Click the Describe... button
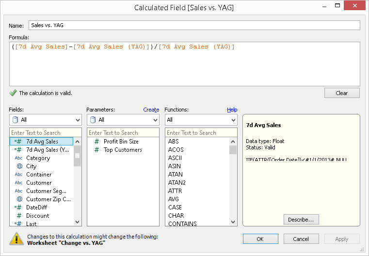This screenshot has width=369, height=256. click(301, 220)
